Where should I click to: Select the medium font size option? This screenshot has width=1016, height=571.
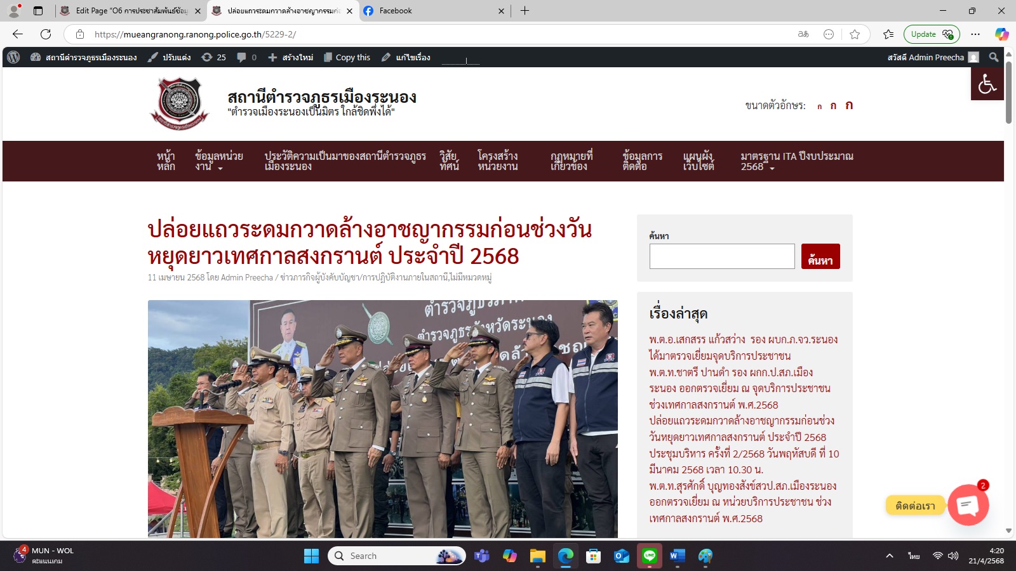pyautogui.click(x=833, y=106)
